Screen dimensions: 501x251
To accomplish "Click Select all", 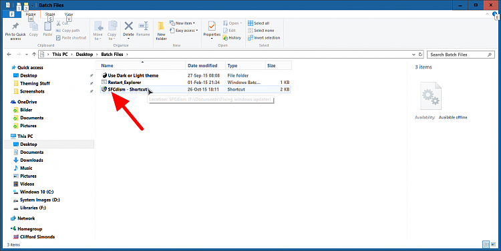I will point(259,23).
